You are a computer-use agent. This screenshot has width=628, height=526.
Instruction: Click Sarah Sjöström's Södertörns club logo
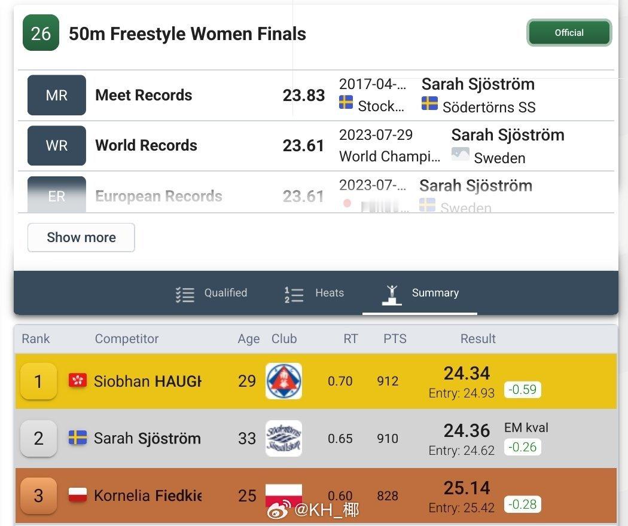[283, 438]
